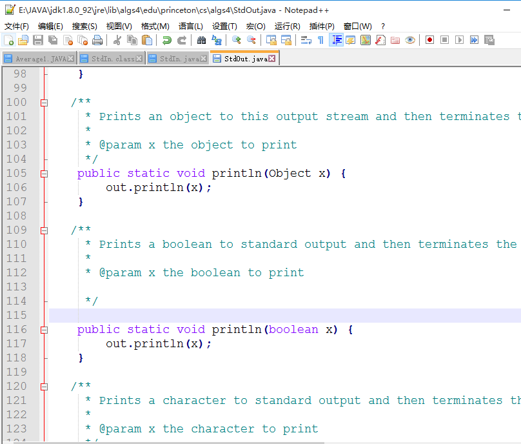Place cursor on out.println(x); line 106
The height and width of the screenshot is (444, 521).
(x=158, y=188)
